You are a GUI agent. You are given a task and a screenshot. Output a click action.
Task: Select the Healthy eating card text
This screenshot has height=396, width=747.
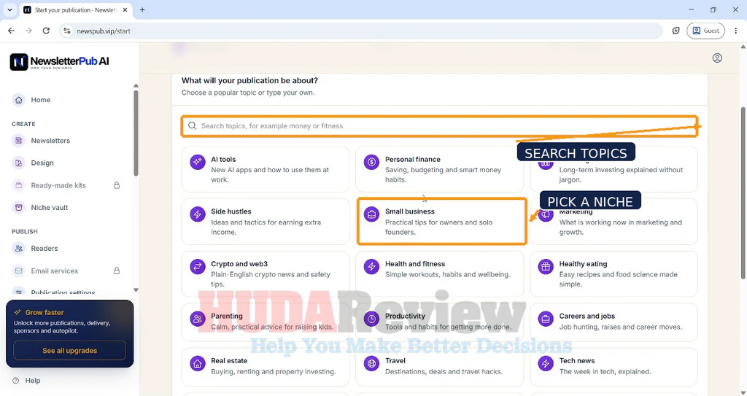(x=619, y=274)
